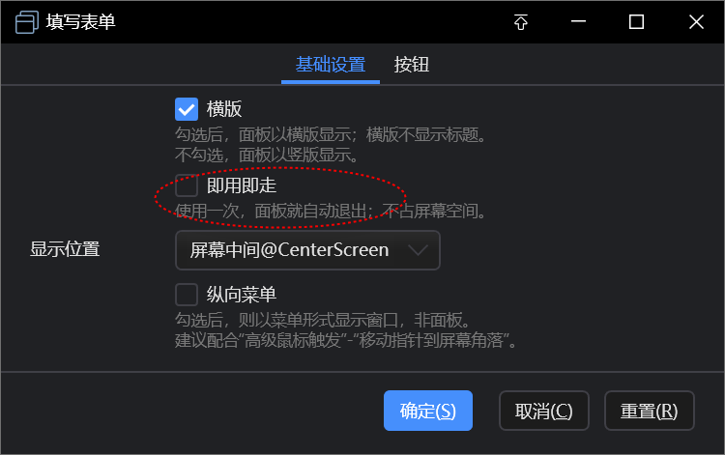This screenshot has height=455, width=725.
Task: Click the 取消(C) cancel button
Action: pos(543,411)
